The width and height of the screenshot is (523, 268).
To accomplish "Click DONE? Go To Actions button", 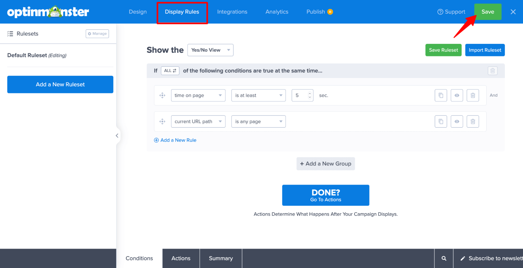I will [325, 195].
